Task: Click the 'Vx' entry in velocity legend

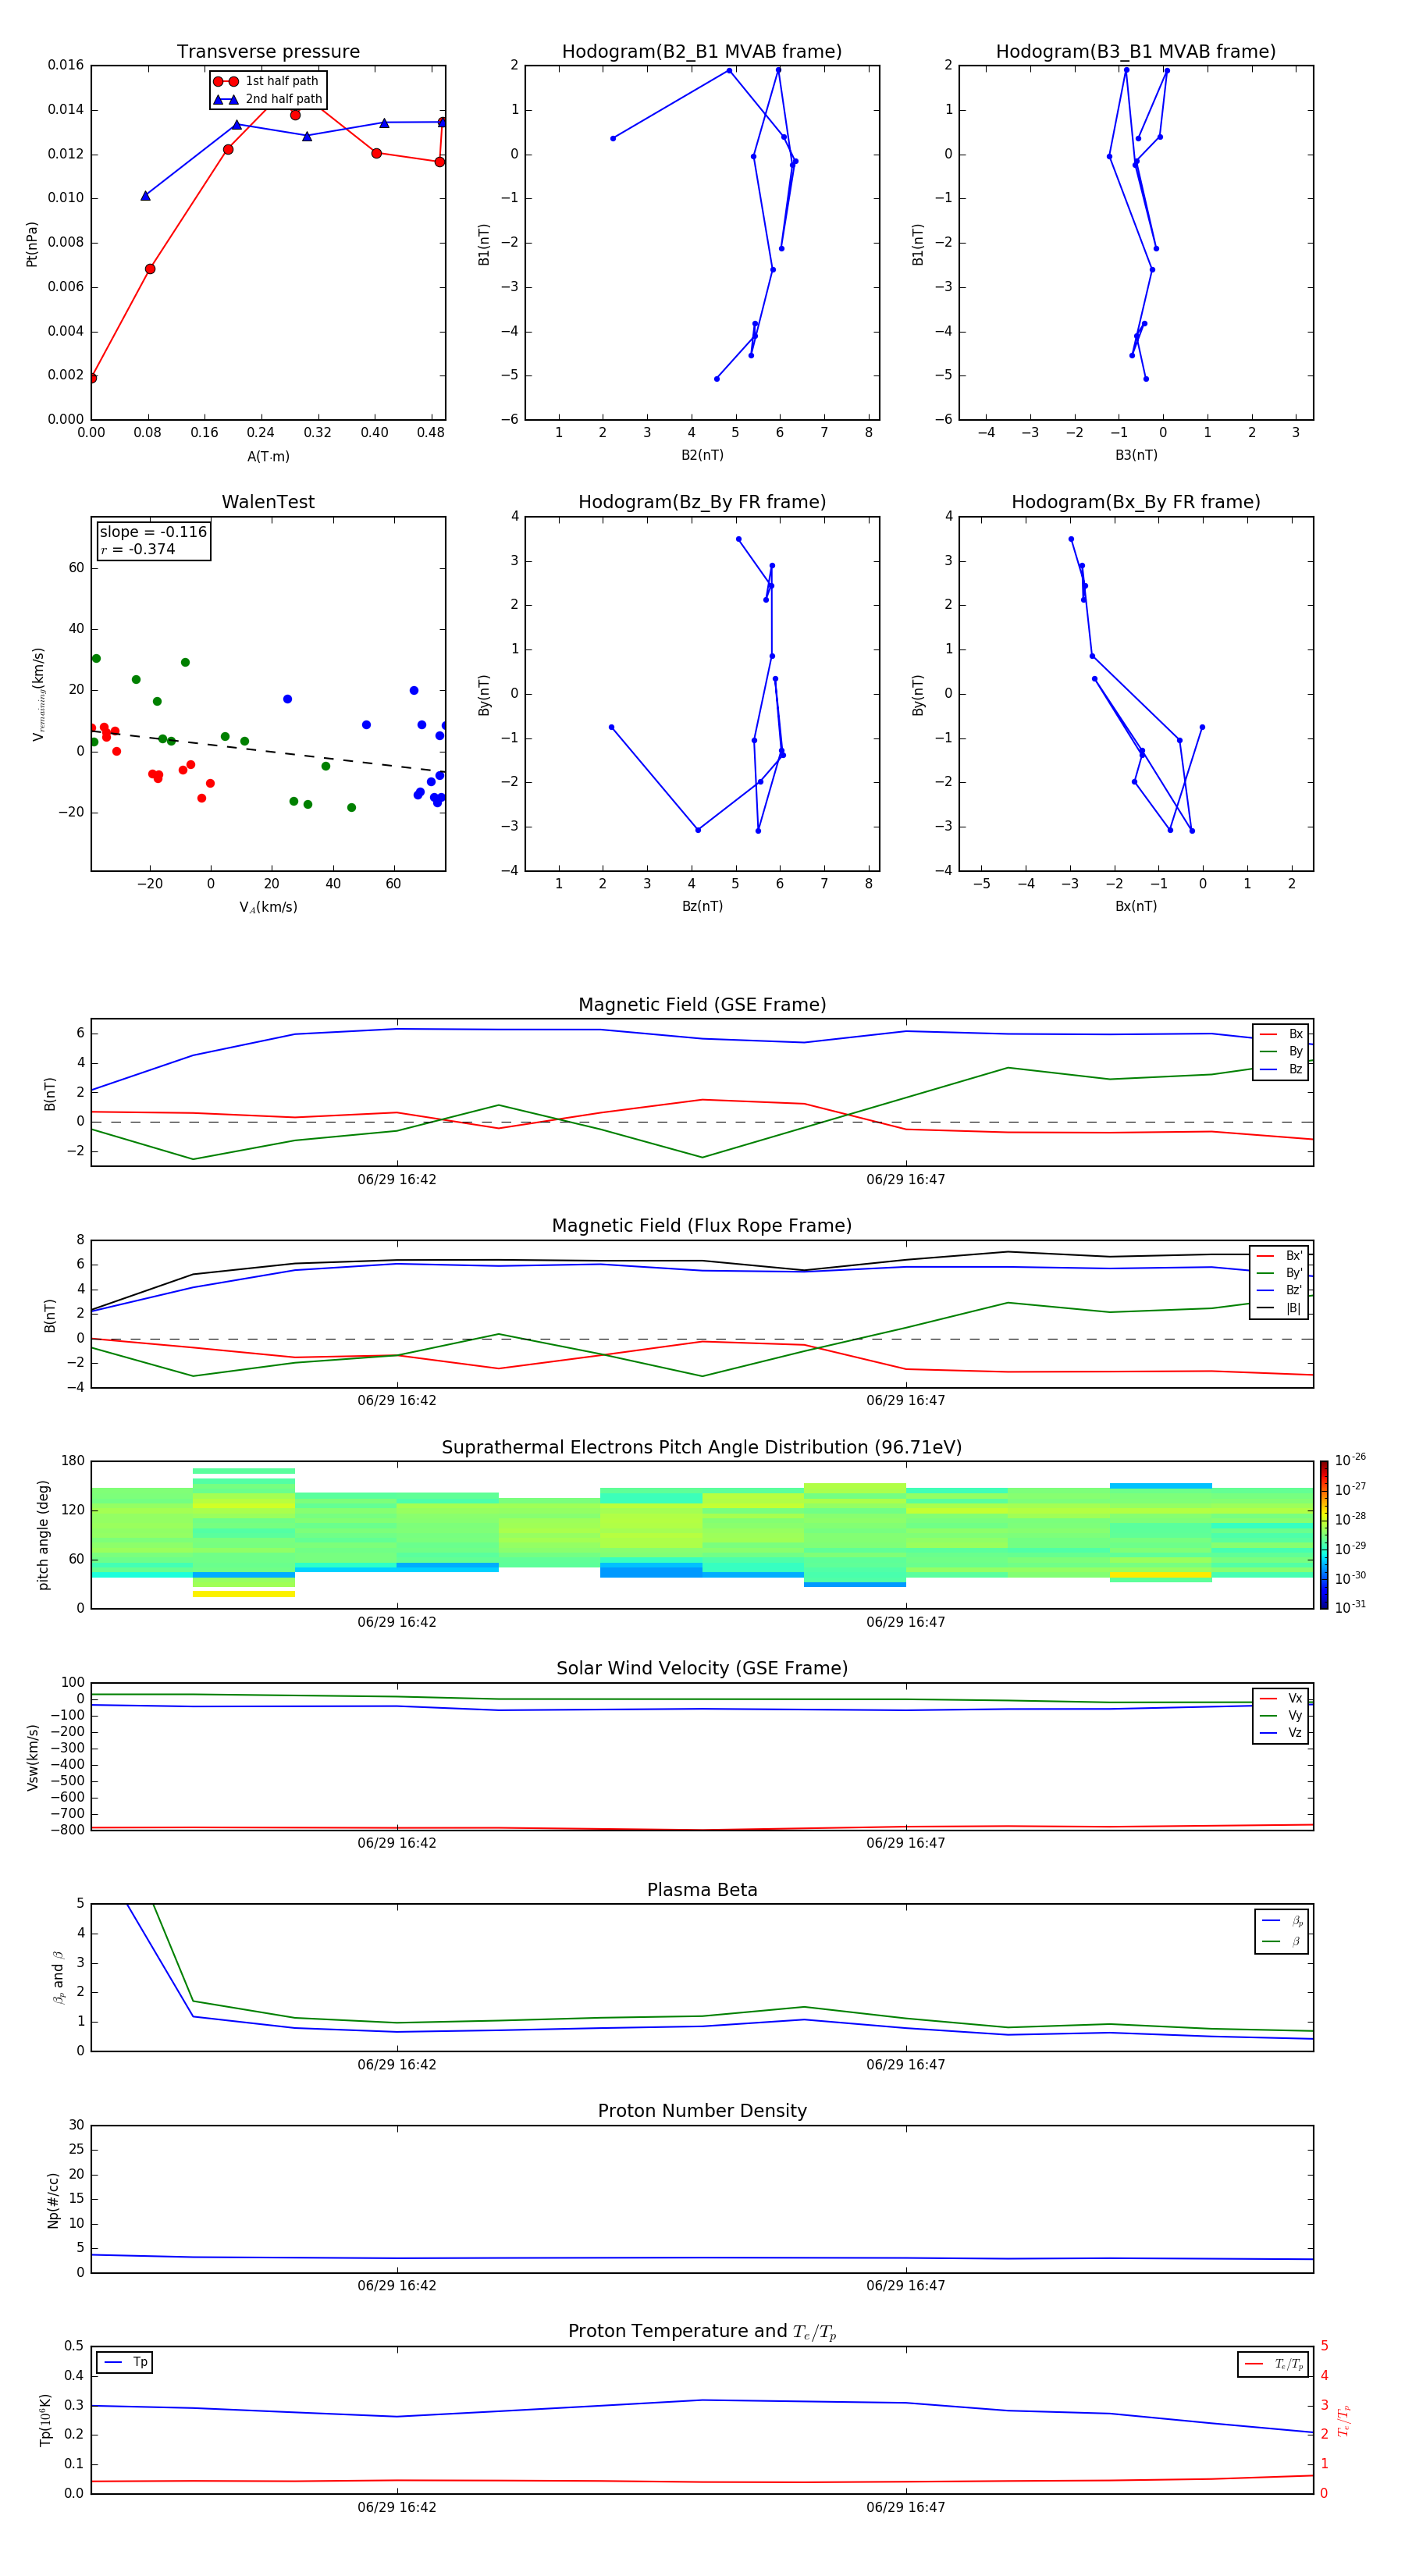Action: pos(1281,1699)
